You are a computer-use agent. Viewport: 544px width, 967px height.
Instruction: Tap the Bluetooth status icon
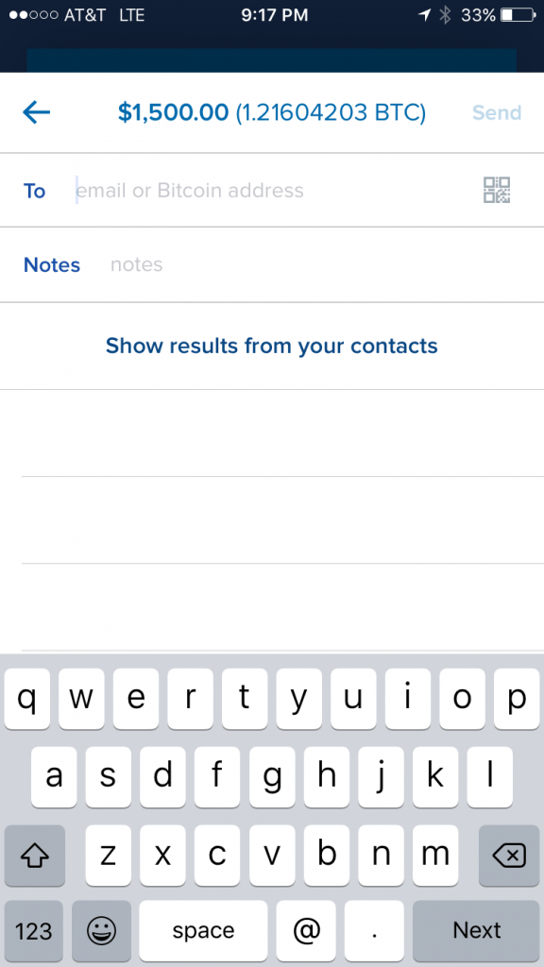coord(446,15)
